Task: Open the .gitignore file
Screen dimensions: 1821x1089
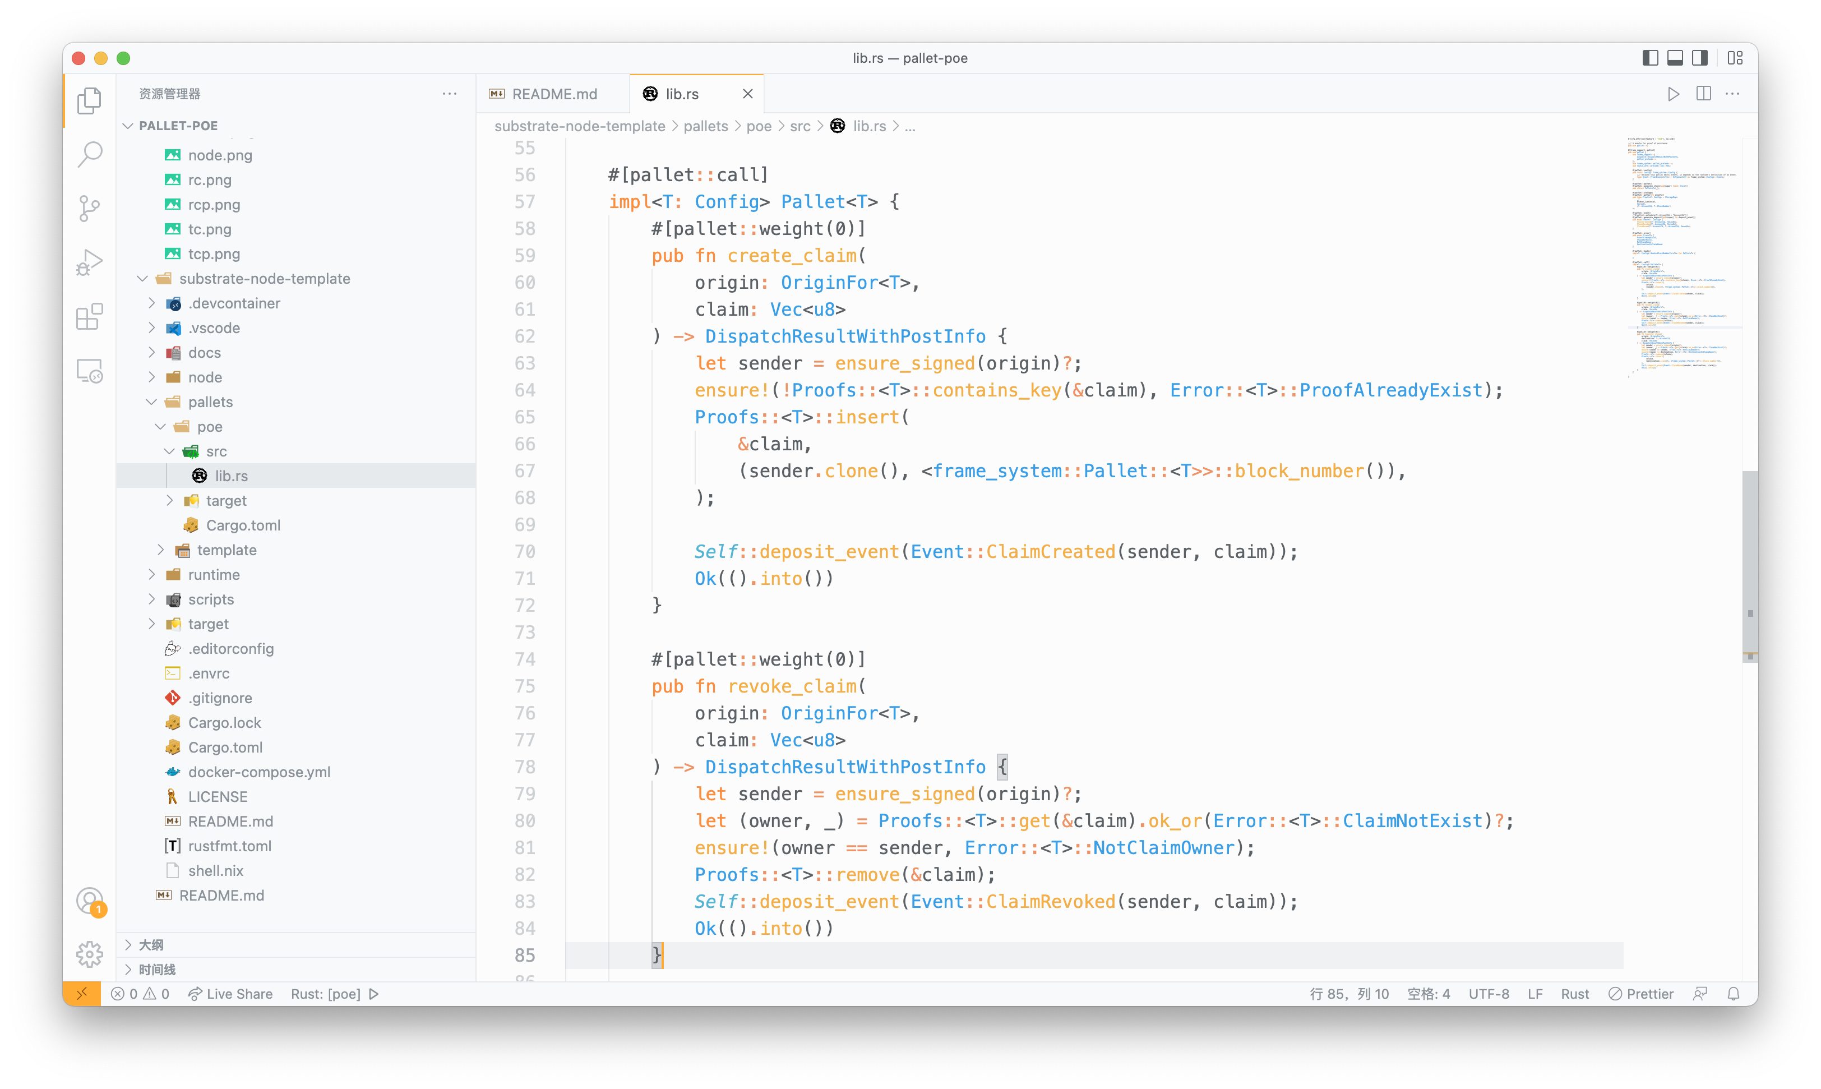Action: point(295,698)
